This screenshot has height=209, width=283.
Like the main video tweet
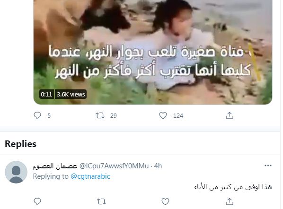[163, 115]
